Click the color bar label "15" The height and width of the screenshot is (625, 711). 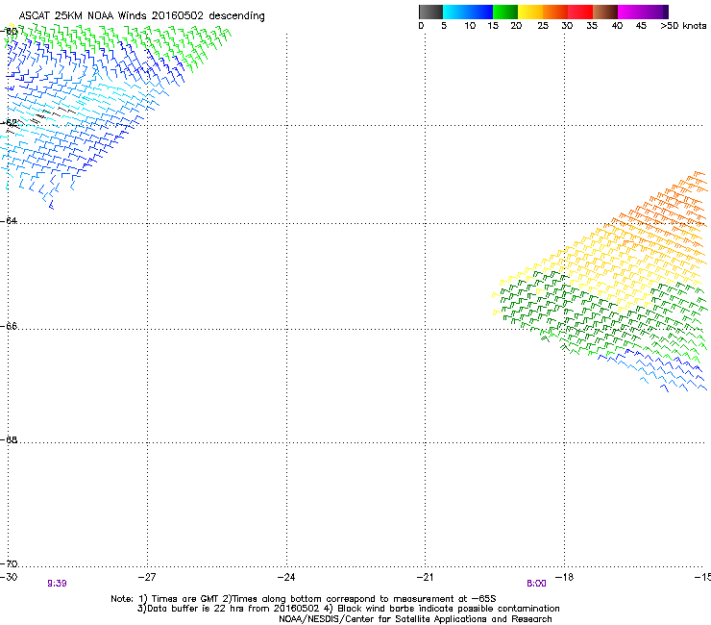[493, 26]
